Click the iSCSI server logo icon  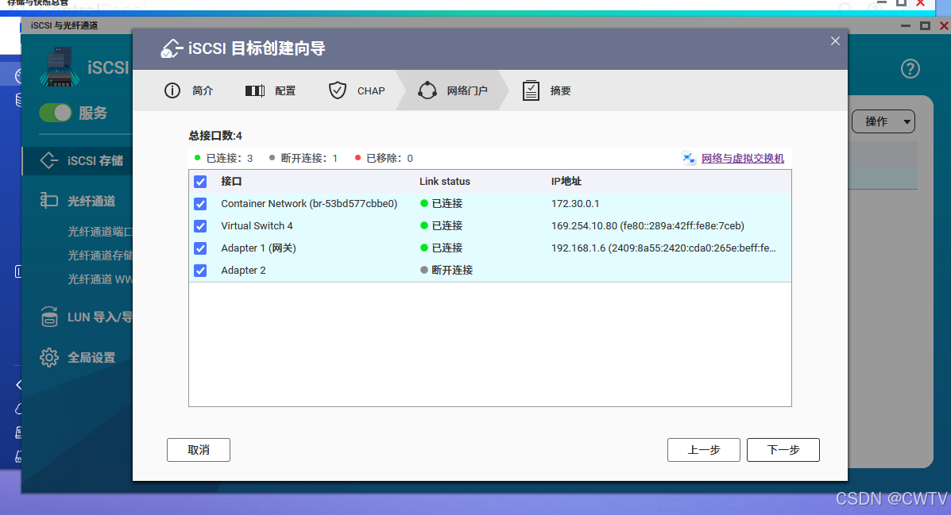(x=60, y=67)
